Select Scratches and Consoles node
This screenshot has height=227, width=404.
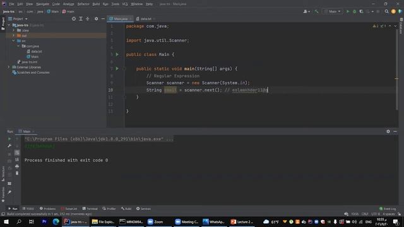coord(31,73)
